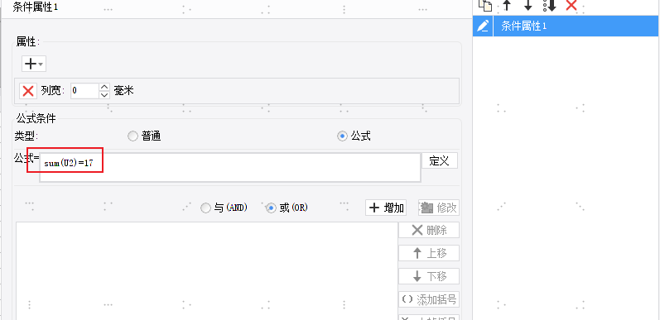Move the selected condition up with the arrow icon
The width and height of the screenshot is (660, 320).
pyautogui.click(x=507, y=5)
